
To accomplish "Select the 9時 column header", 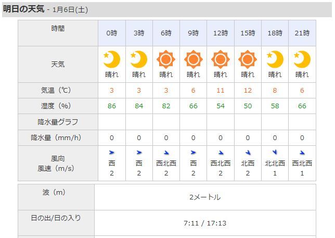I will click(193, 33).
